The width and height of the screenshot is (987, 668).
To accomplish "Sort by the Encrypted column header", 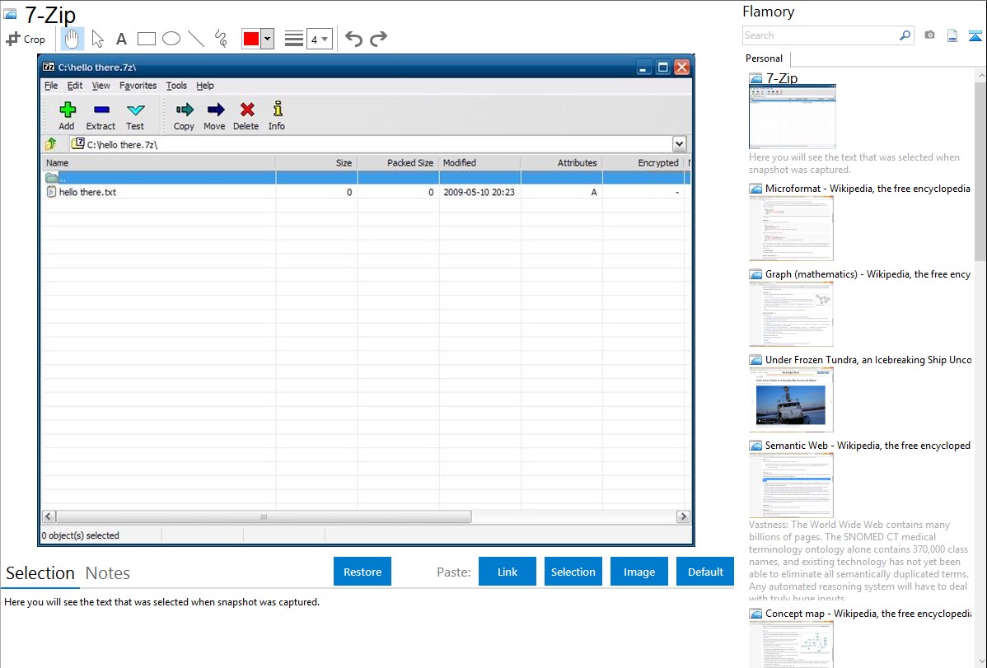I will coord(643,162).
